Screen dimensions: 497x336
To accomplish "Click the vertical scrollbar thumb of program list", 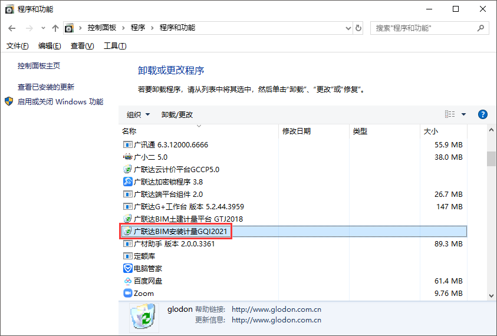I will pyautogui.click(x=491, y=158).
